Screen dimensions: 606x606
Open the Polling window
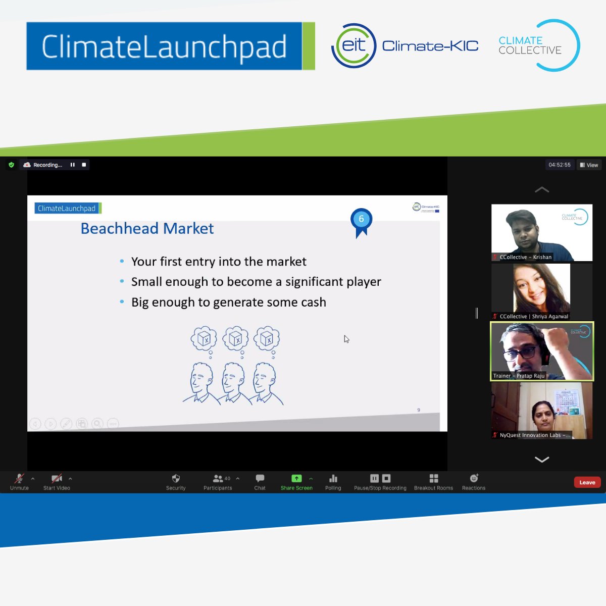pos(333,482)
